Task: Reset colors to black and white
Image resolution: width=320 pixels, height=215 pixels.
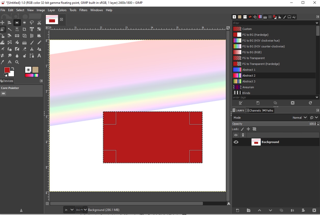Action: pyautogui.click(x=6, y=75)
